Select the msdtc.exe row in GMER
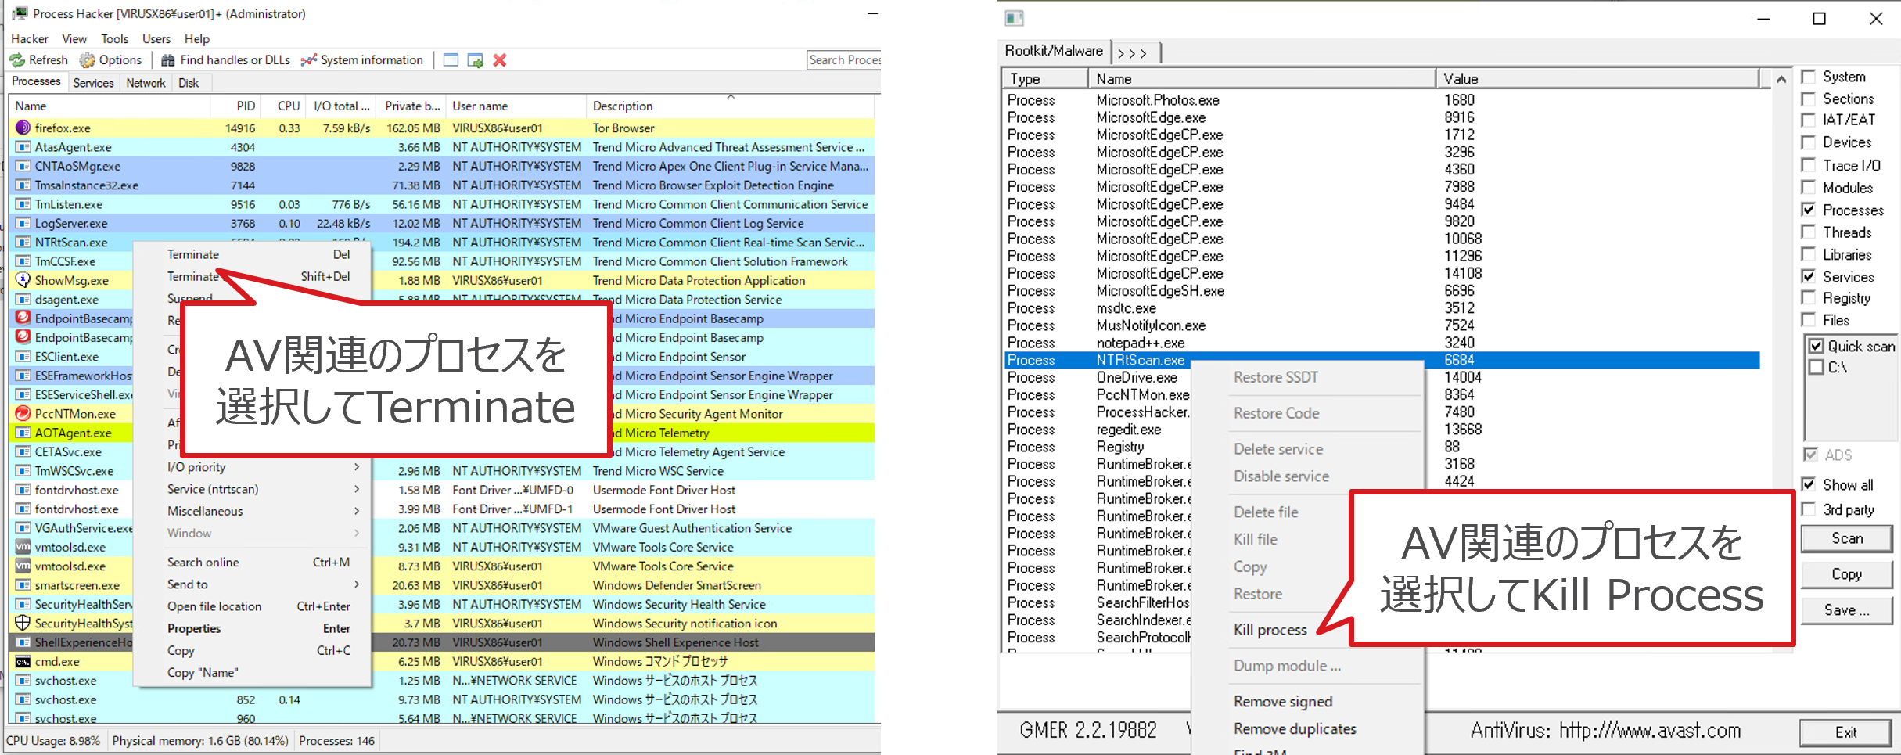 1382,308
